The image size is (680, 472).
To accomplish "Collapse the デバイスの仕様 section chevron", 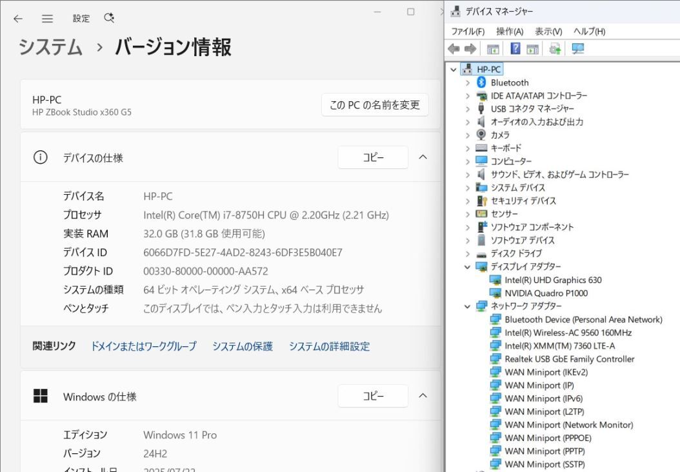I will (423, 157).
